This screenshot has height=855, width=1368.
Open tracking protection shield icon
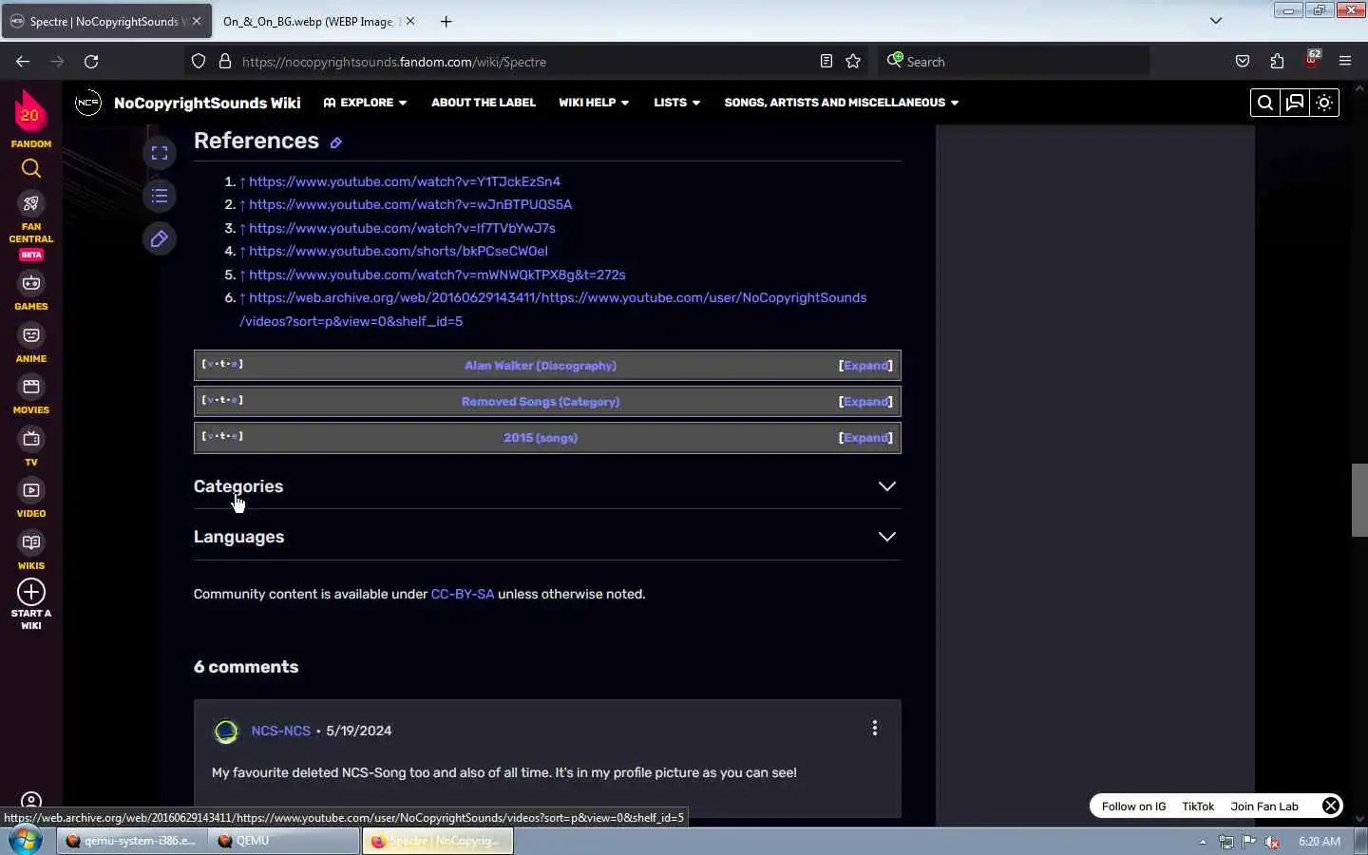point(199,61)
